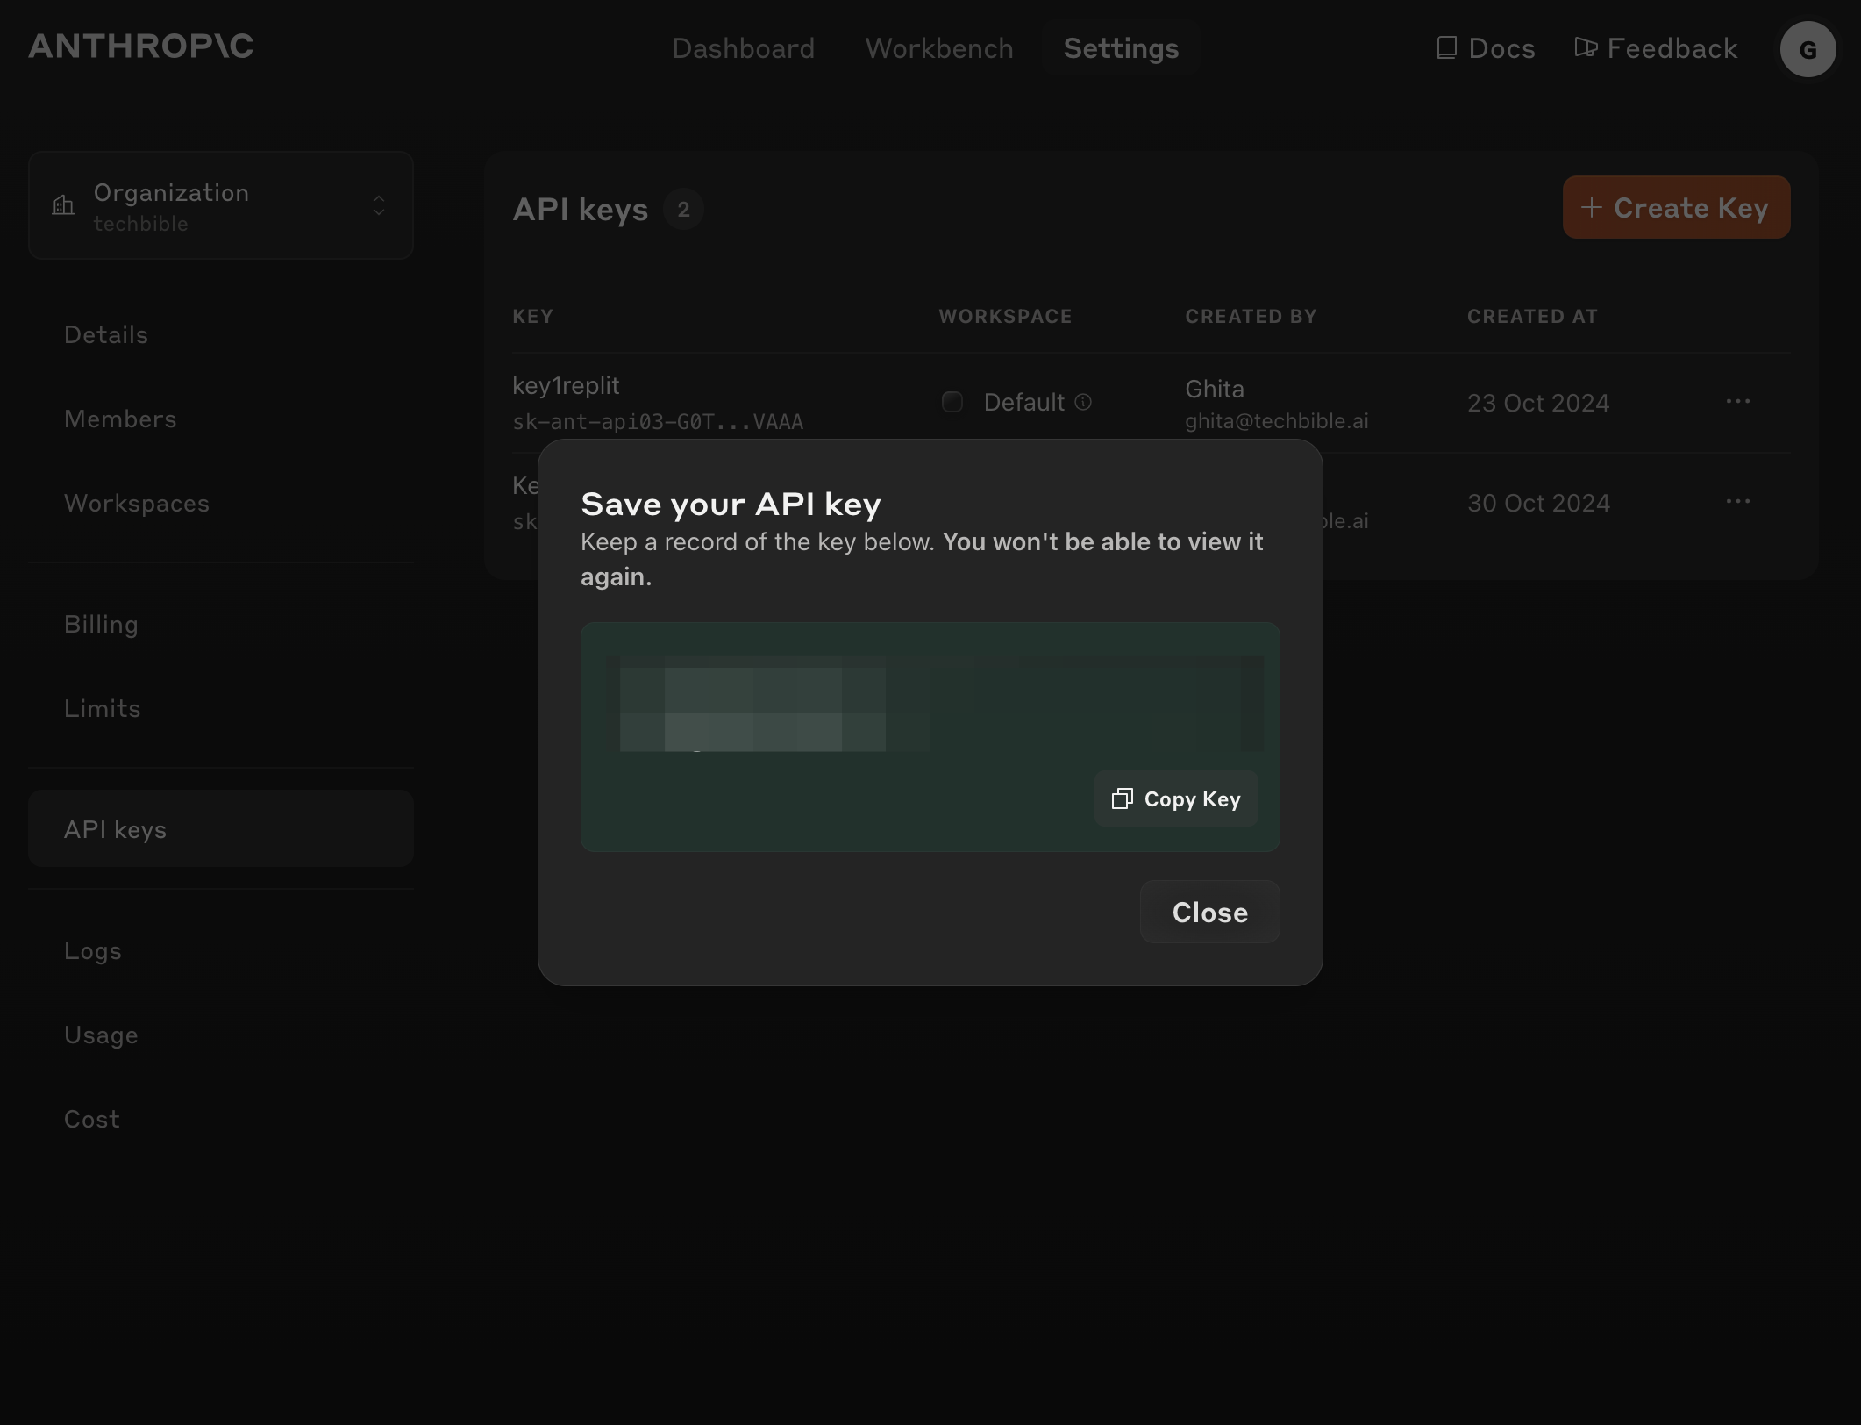Screen dimensions: 1861x1425
Task: Switch to the Dashboard tab
Action: pos(743,47)
